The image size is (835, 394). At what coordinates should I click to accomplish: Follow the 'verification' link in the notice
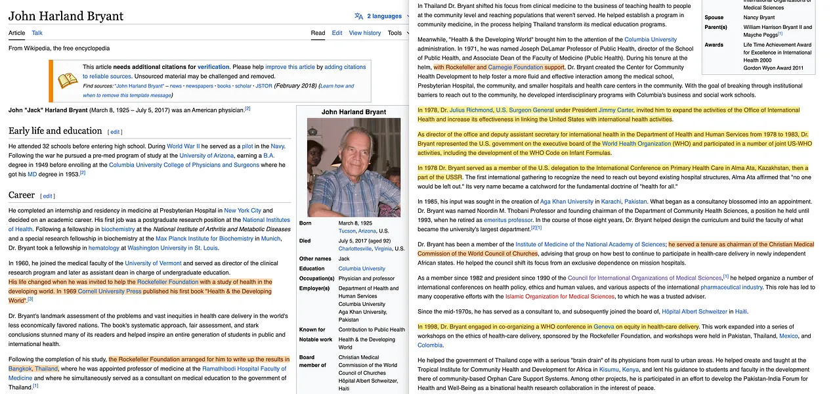(213, 67)
